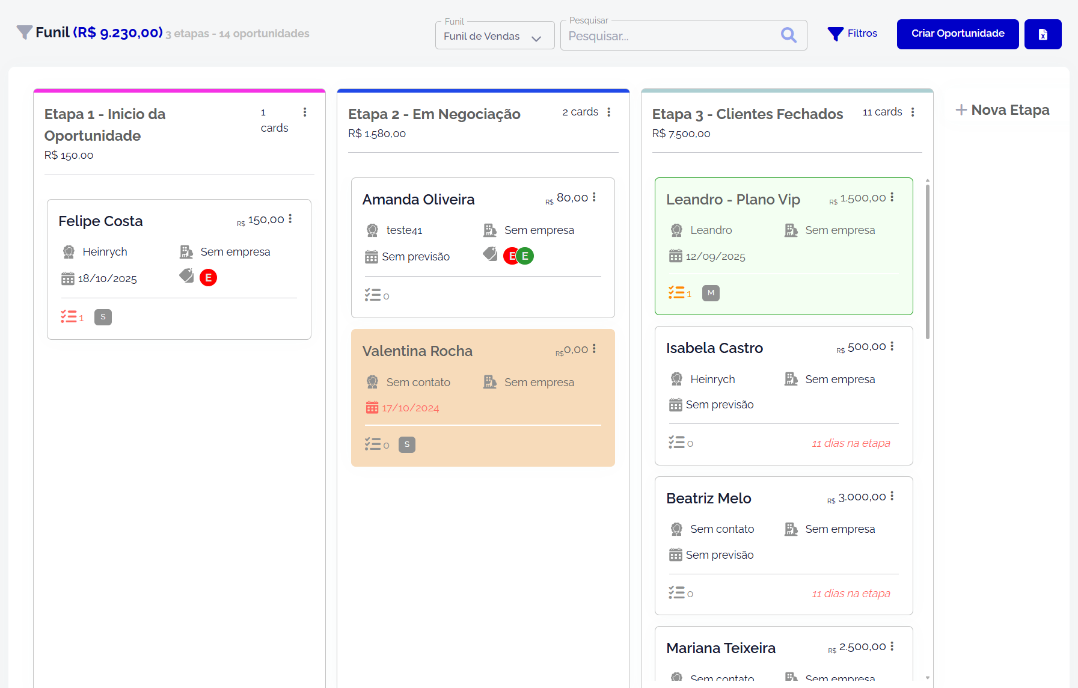Open options menu for Etapa 1 column
The width and height of the screenshot is (1078, 688).
(305, 112)
